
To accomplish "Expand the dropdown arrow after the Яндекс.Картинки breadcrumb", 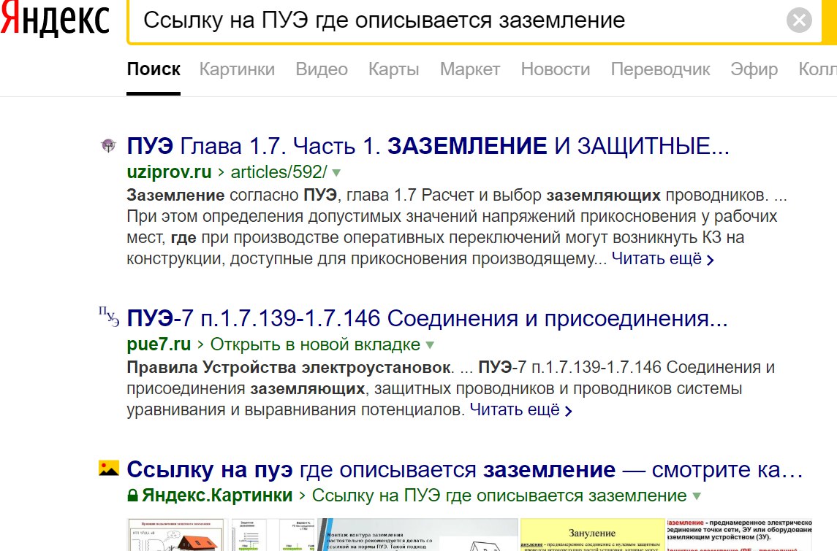I will (697, 496).
